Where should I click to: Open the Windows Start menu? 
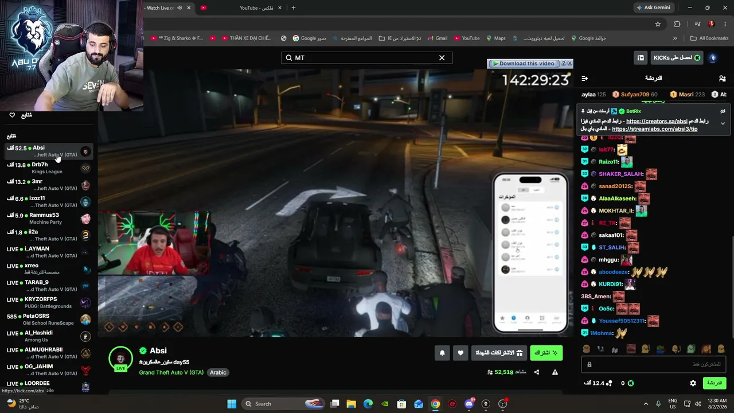click(232, 404)
